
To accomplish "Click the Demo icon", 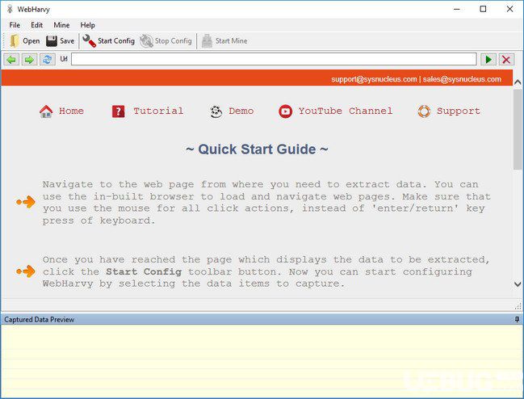I will 216,111.
